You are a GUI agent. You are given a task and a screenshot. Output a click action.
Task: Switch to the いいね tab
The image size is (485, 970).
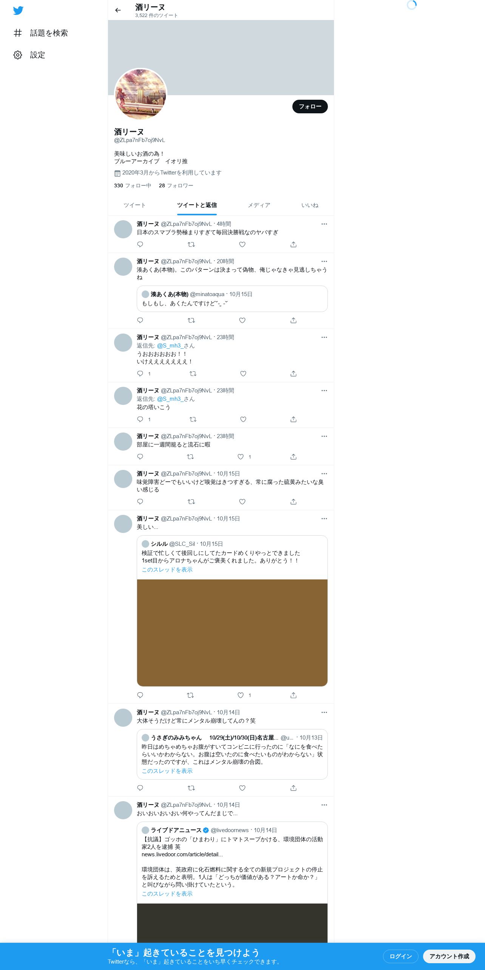(x=310, y=205)
